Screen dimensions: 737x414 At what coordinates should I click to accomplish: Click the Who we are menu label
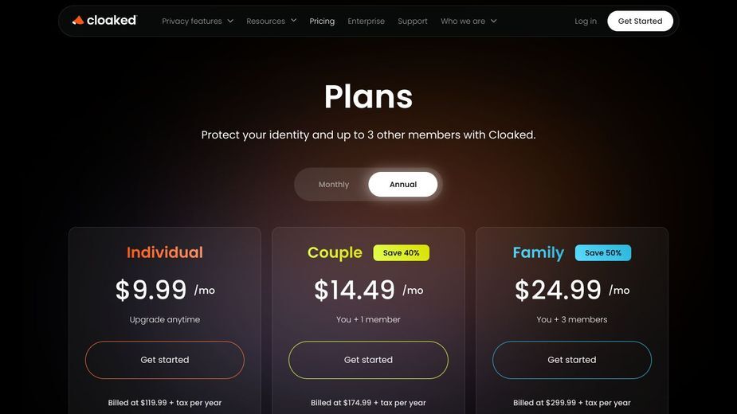pyautogui.click(x=463, y=21)
